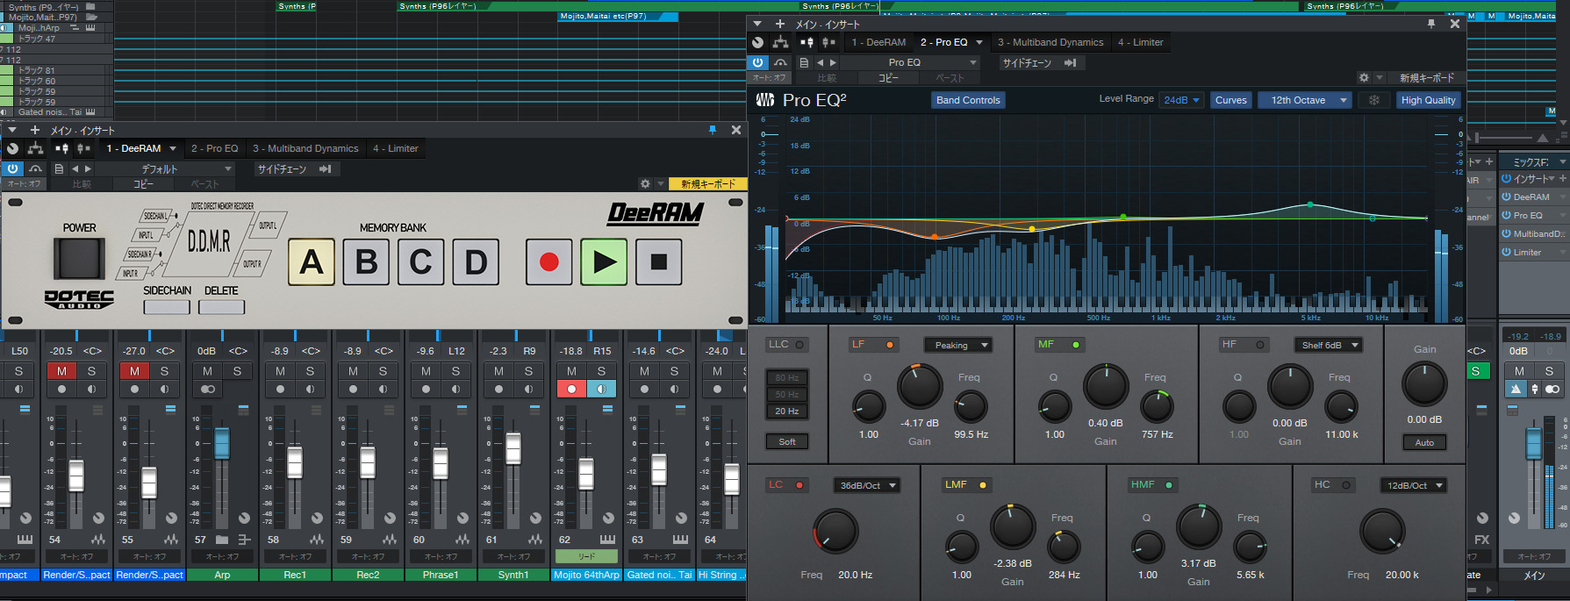Viewport: 1570px width, 601px height.
Task: Select the Mojito 64thArp channel name label
Action: [586, 575]
